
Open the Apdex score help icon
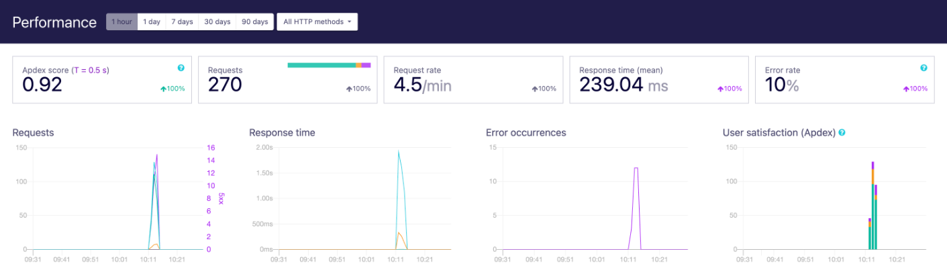(181, 68)
